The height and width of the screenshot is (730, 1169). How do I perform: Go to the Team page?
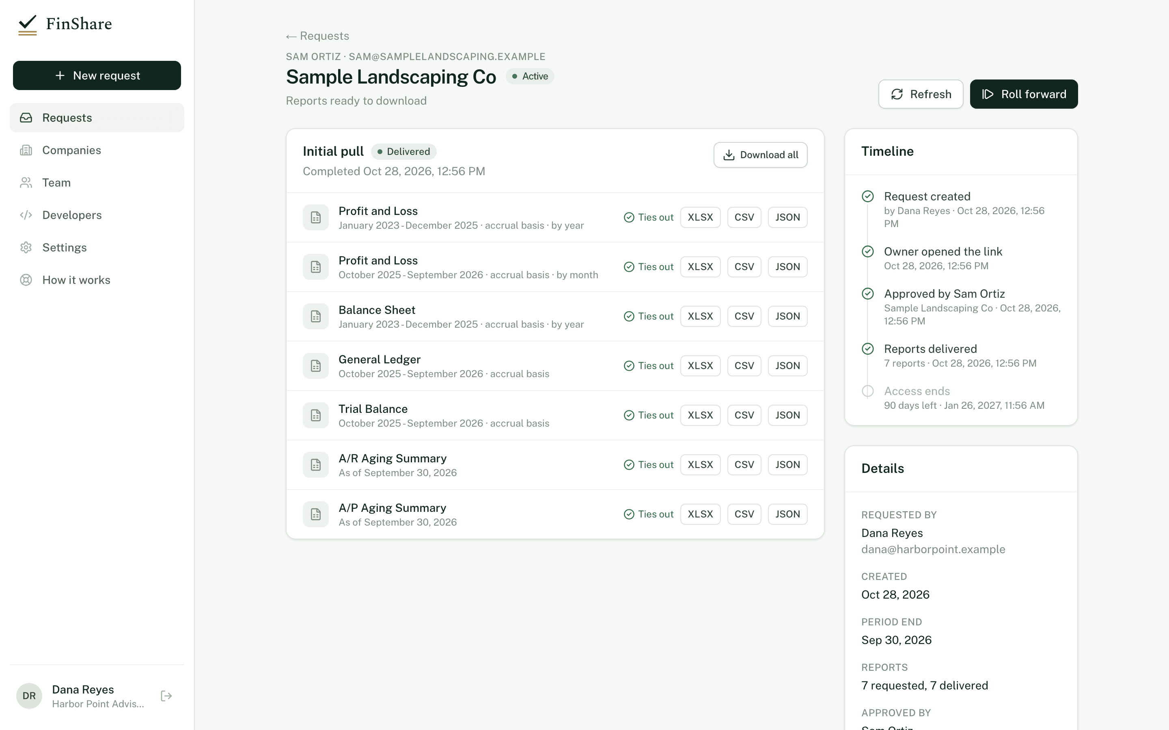pos(97,182)
